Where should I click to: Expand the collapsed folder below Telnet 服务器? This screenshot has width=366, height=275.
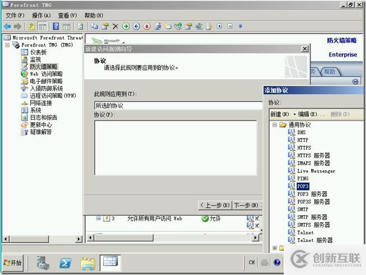[275, 248]
